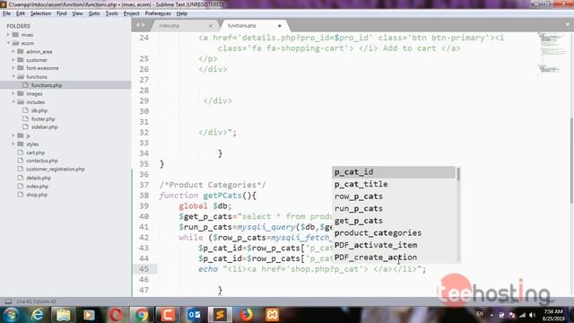
Task: Open the Windows Start menu
Action: click(x=12, y=315)
